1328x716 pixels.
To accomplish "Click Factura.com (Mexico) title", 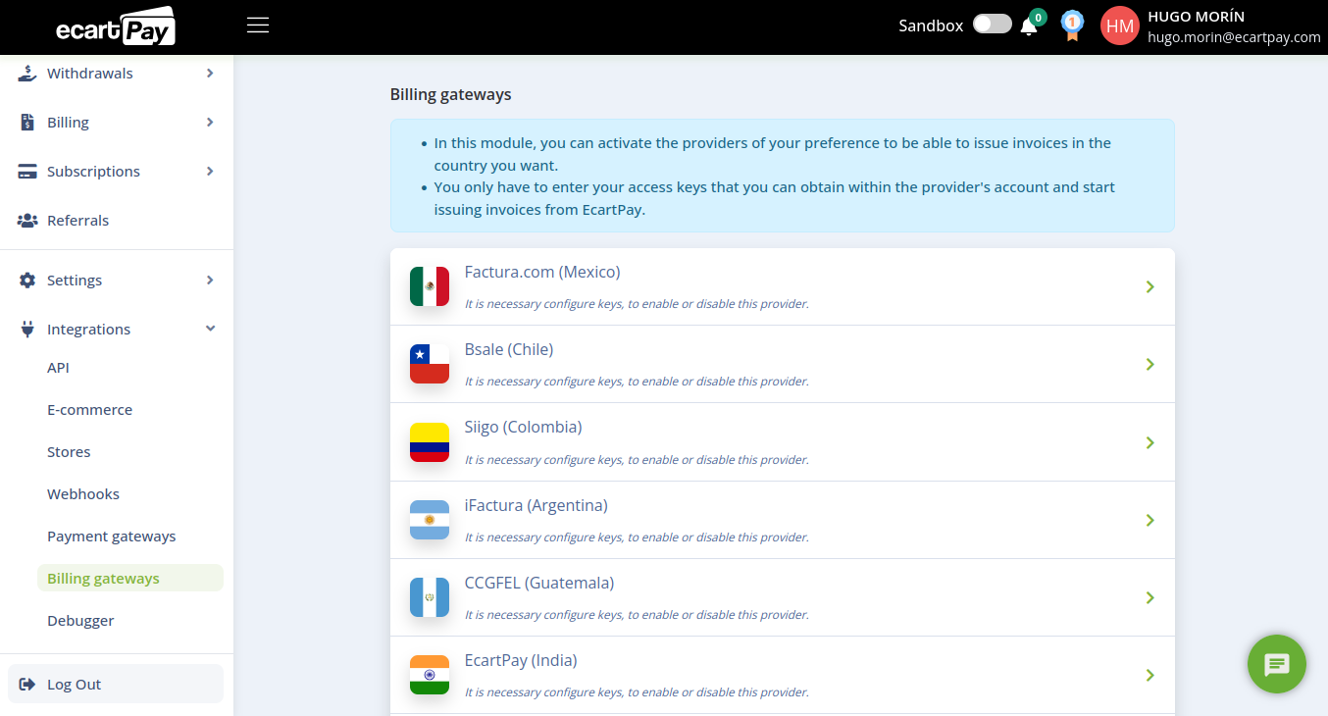I will (x=542, y=272).
